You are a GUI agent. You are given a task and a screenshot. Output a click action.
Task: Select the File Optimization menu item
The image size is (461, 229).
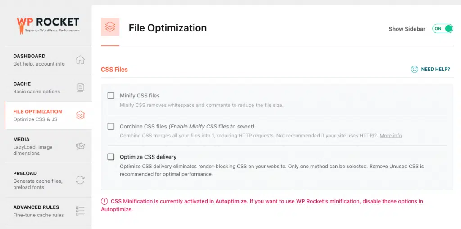pyautogui.click(x=49, y=115)
